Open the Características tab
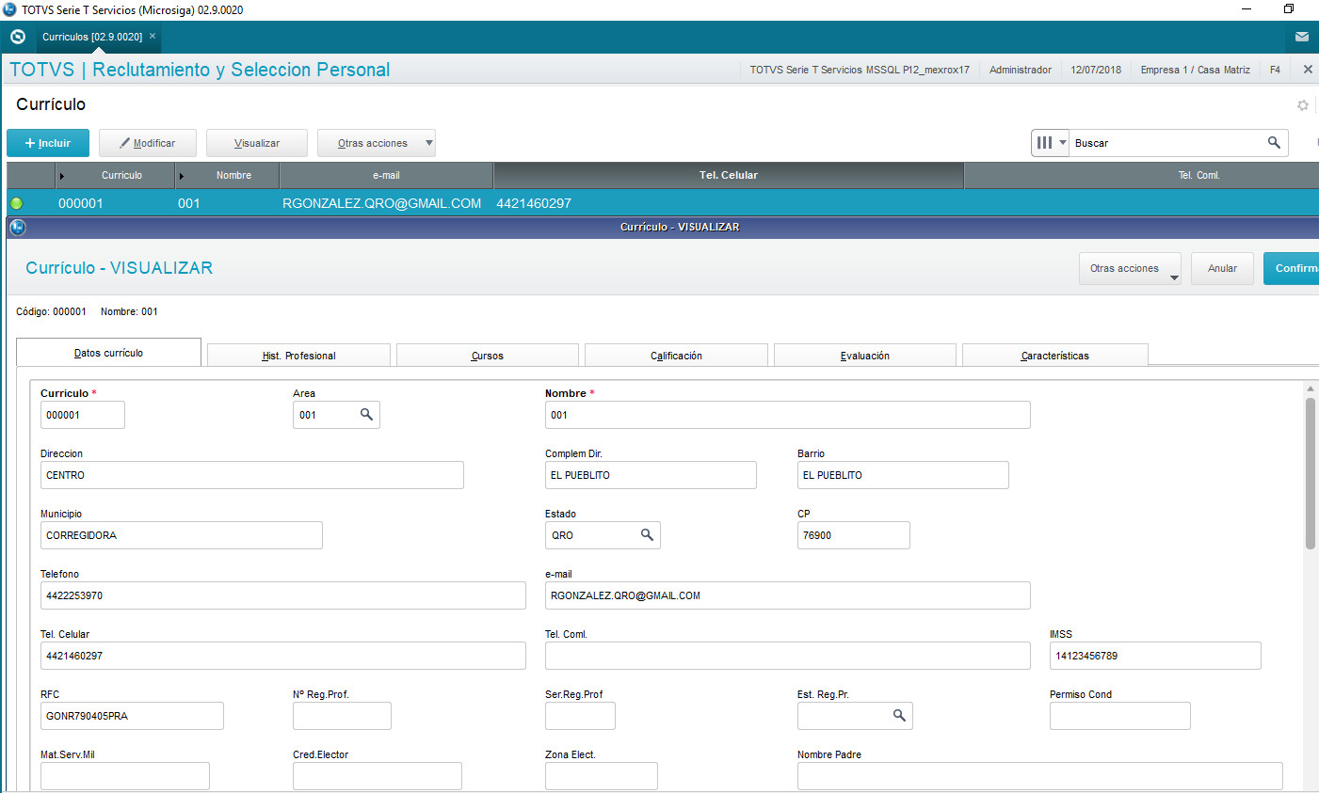 point(1054,356)
